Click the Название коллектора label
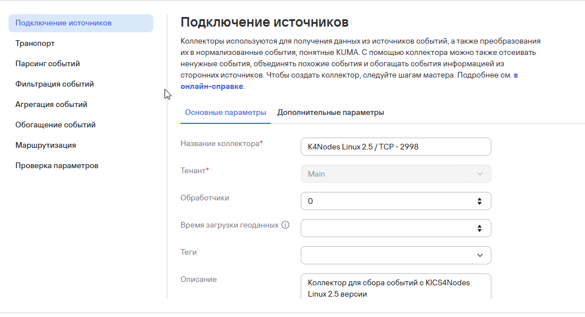The image size is (585, 317). [x=222, y=144]
